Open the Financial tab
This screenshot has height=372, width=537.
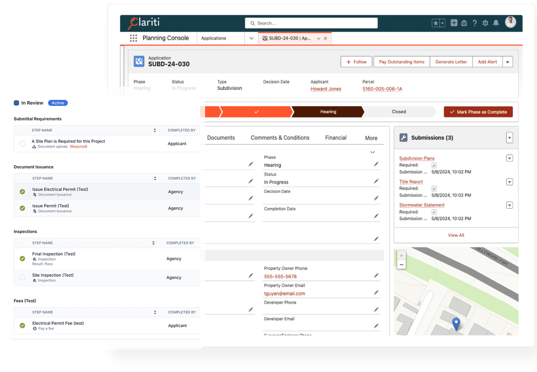tap(335, 138)
